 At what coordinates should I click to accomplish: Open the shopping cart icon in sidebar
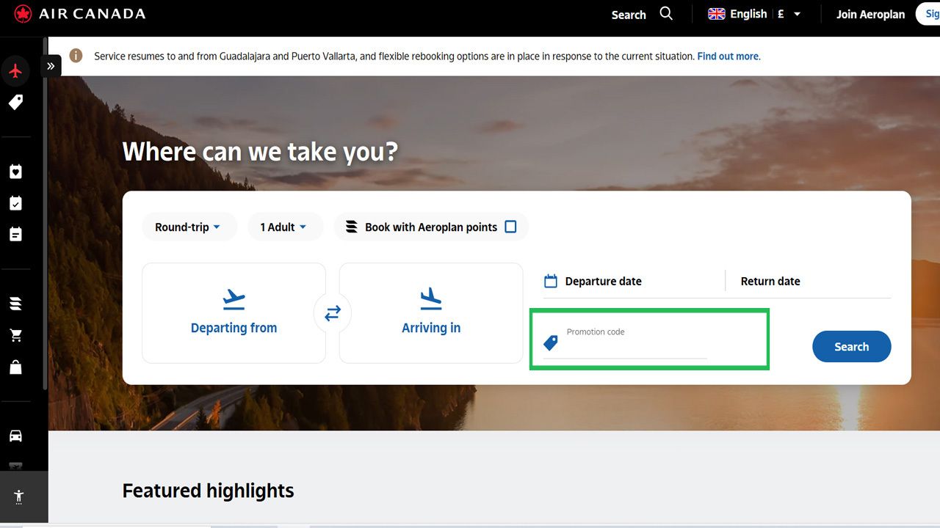(x=16, y=334)
